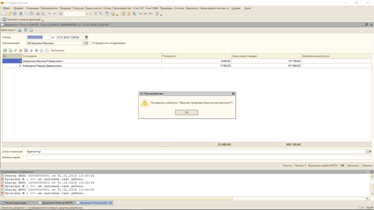The height and width of the screenshot is (210, 374).
Task: Click the Print printer icon in toolbar
Action: pos(38,14)
